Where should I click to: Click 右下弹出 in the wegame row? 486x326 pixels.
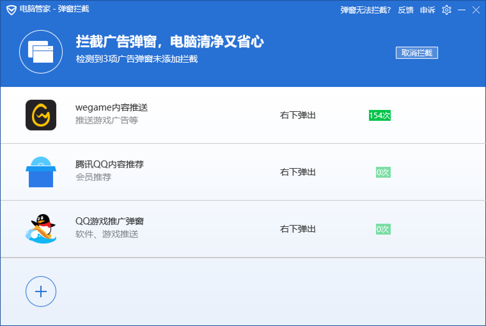tap(298, 115)
